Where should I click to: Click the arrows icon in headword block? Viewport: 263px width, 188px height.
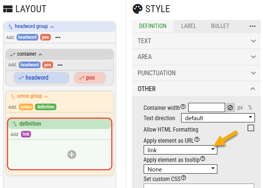coord(21,78)
